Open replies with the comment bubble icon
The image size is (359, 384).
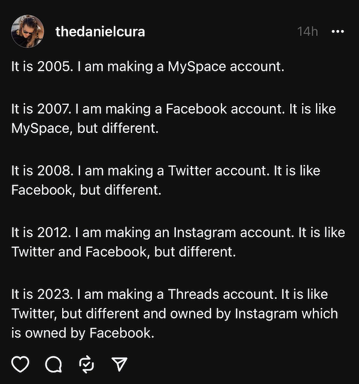pos(54,364)
